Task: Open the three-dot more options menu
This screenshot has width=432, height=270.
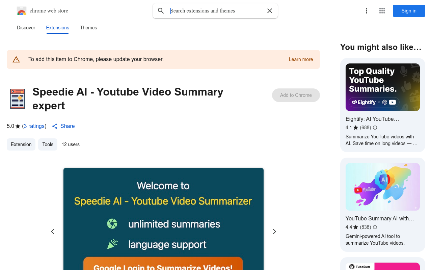Action: tap(367, 11)
